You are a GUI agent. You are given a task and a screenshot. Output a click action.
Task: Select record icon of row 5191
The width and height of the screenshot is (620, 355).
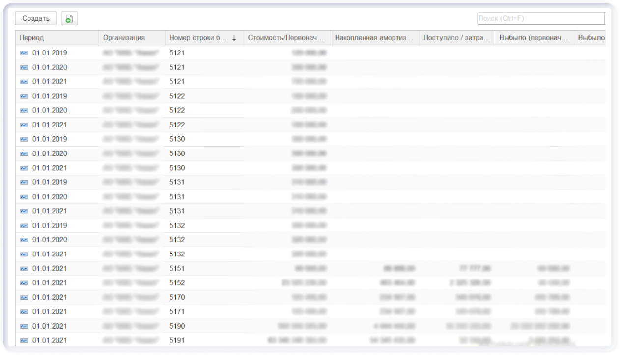24,340
